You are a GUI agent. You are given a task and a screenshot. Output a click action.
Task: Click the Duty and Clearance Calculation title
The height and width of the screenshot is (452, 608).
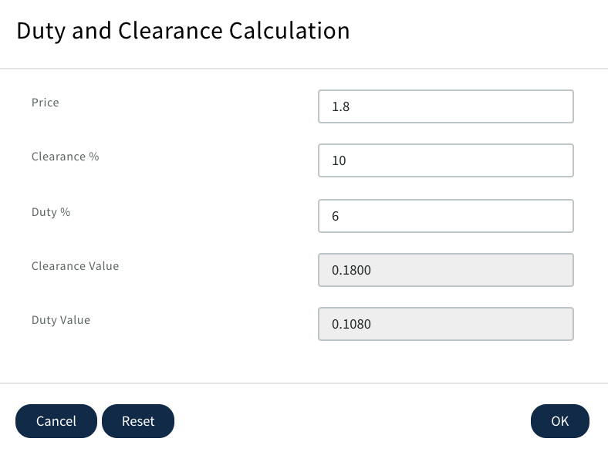coord(183,31)
